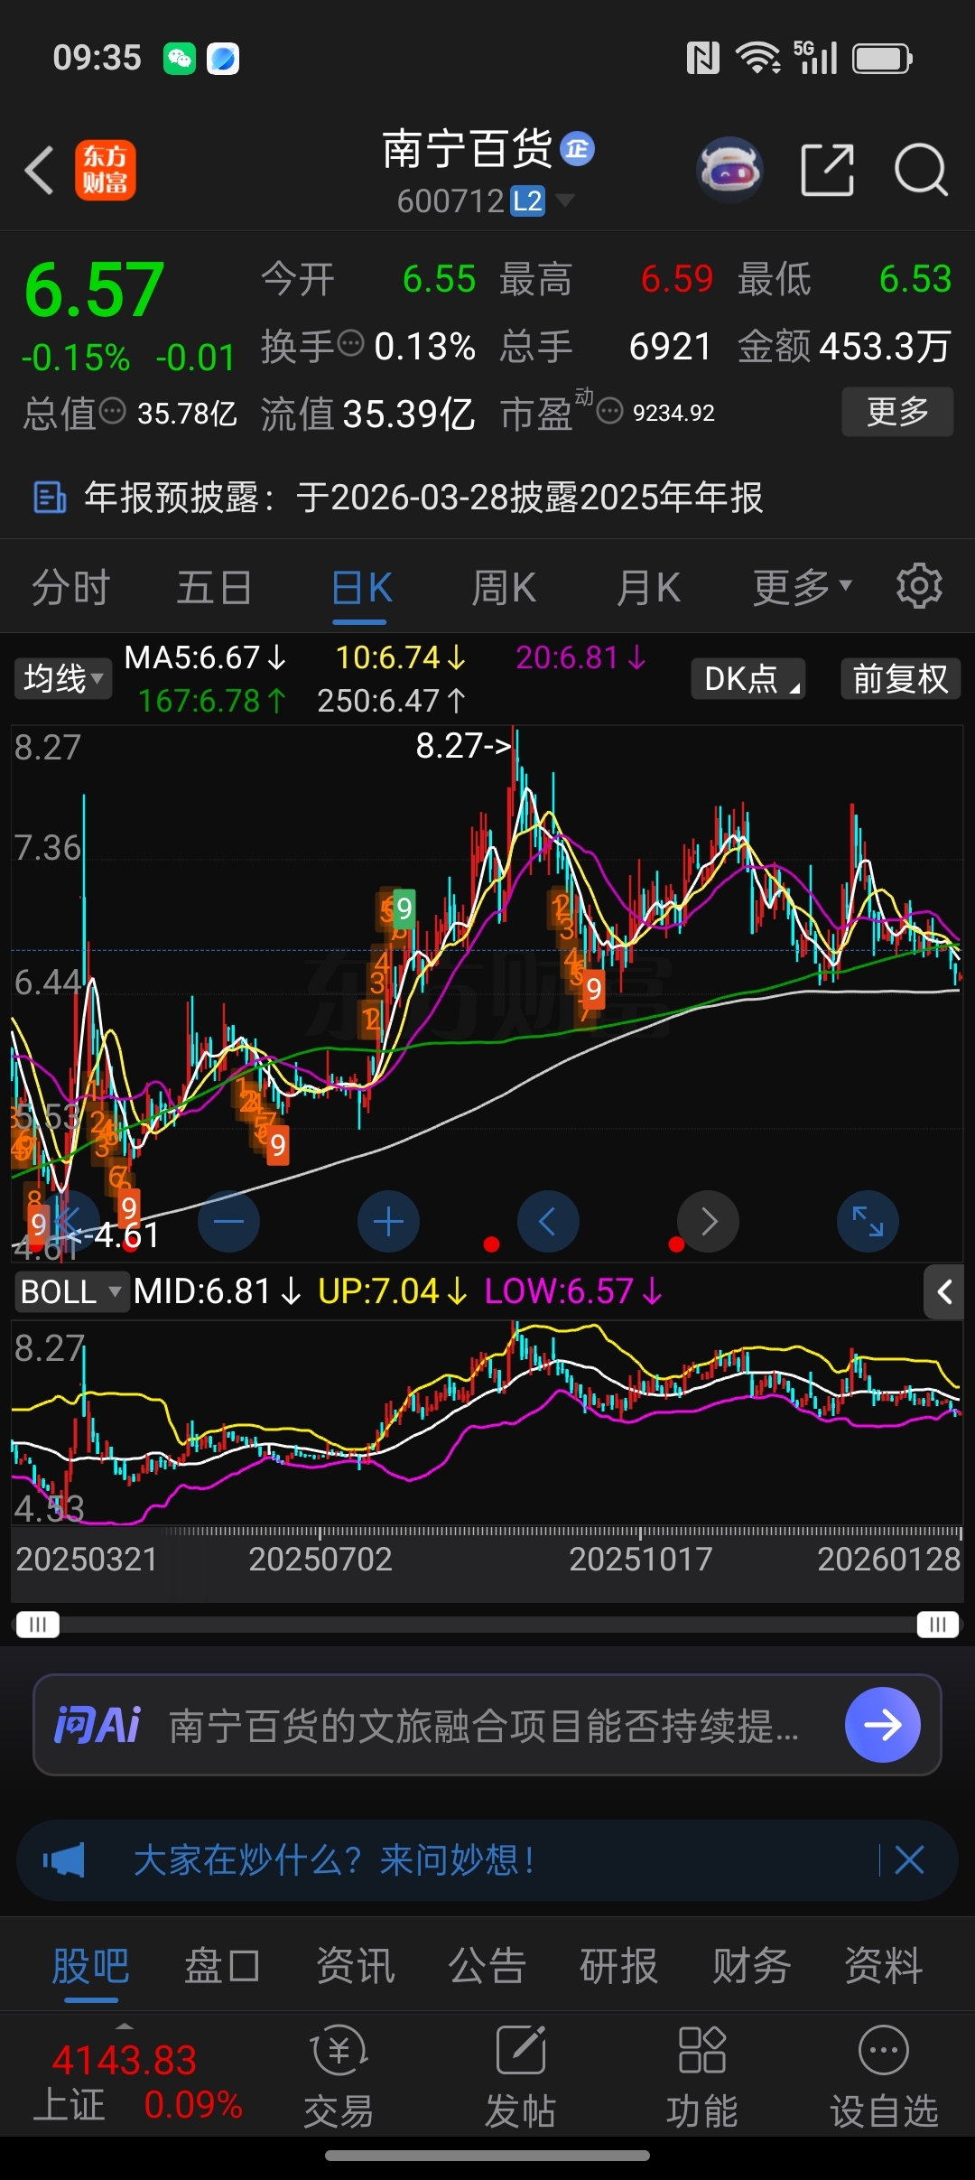The image size is (975, 2180).
Task: Switch to 五日 chart tab
Action: coord(214,587)
